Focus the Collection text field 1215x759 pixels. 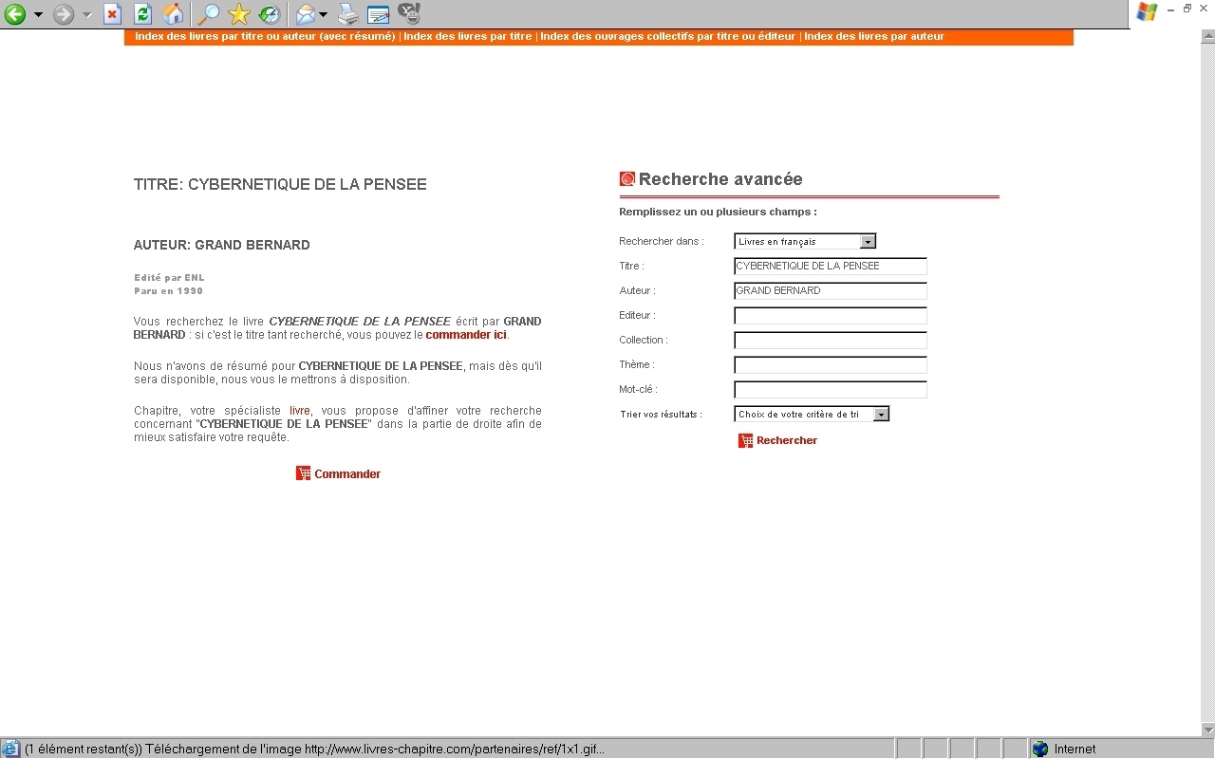click(x=831, y=341)
